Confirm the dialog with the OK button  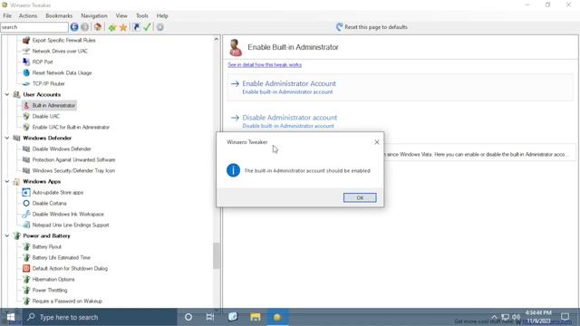(360, 197)
